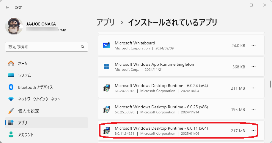Select the JA4JOE ONAKA account name
This screenshot has height=143, width=272.
[x=41, y=24]
